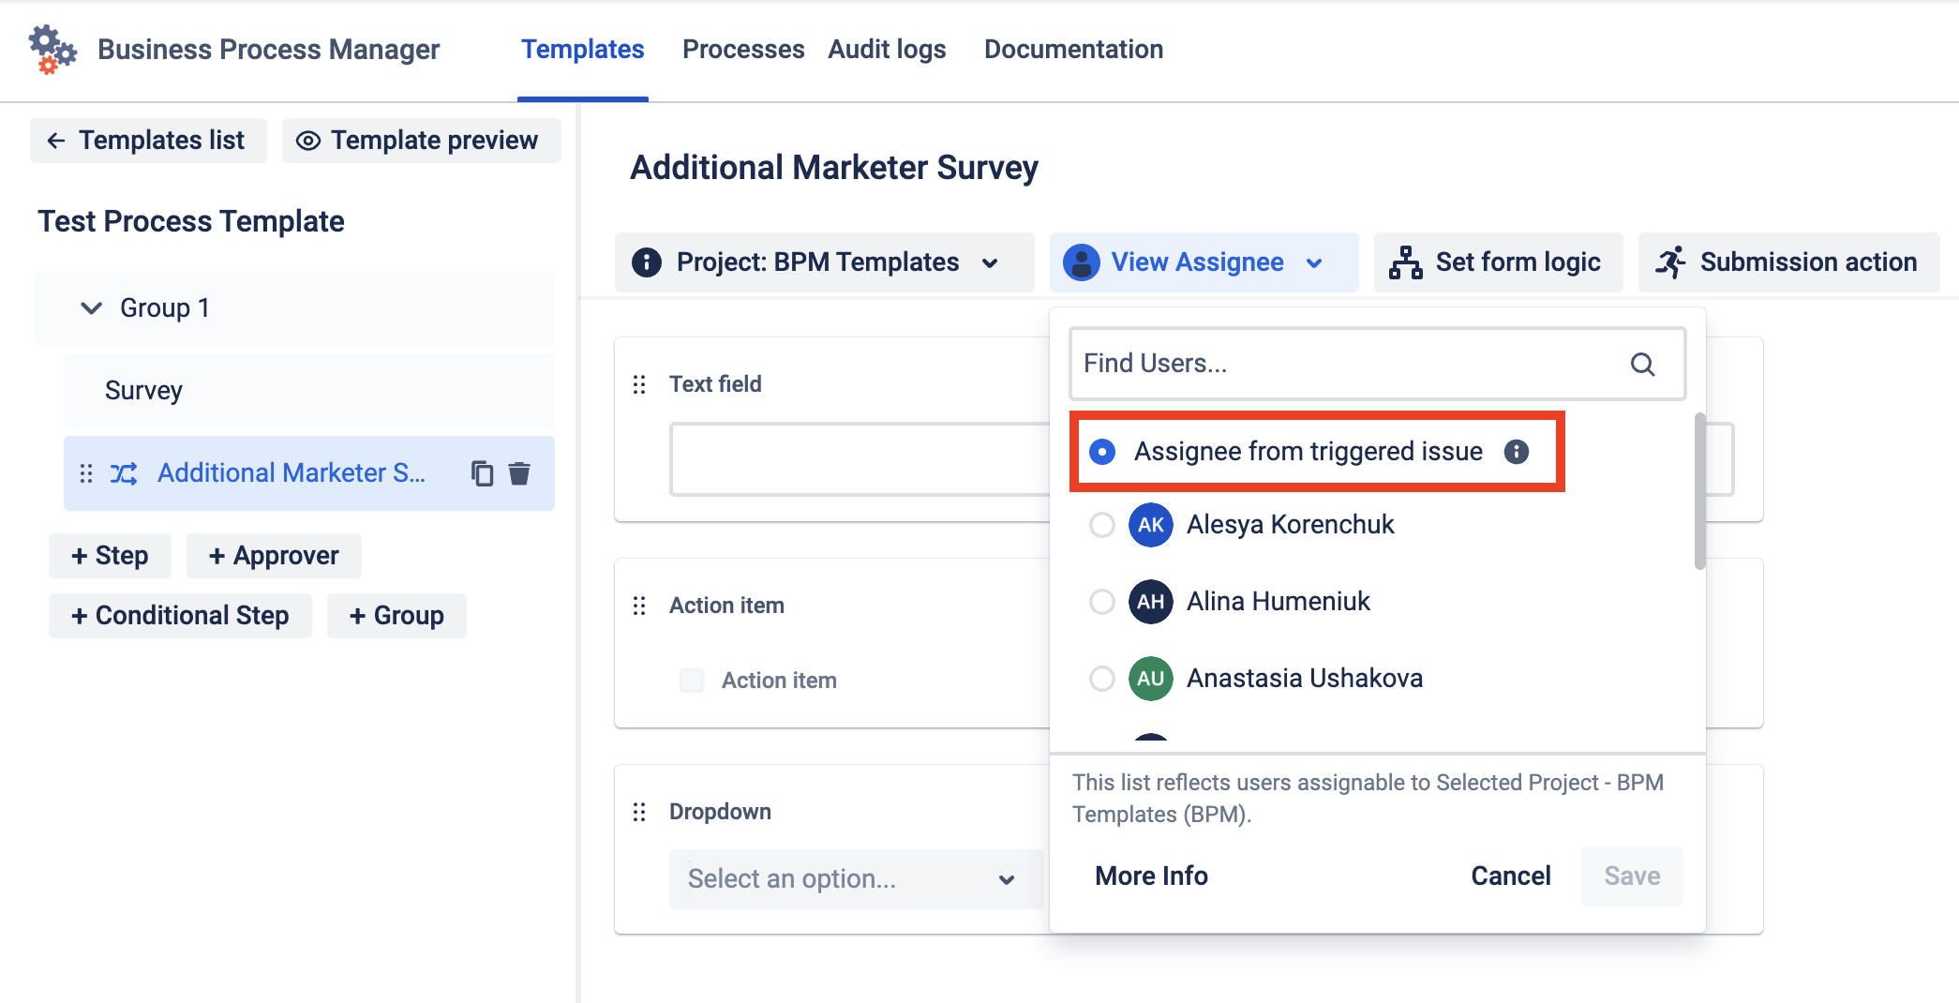
Task: Click the Business Process Manager gears logo
Action: tap(52, 50)
